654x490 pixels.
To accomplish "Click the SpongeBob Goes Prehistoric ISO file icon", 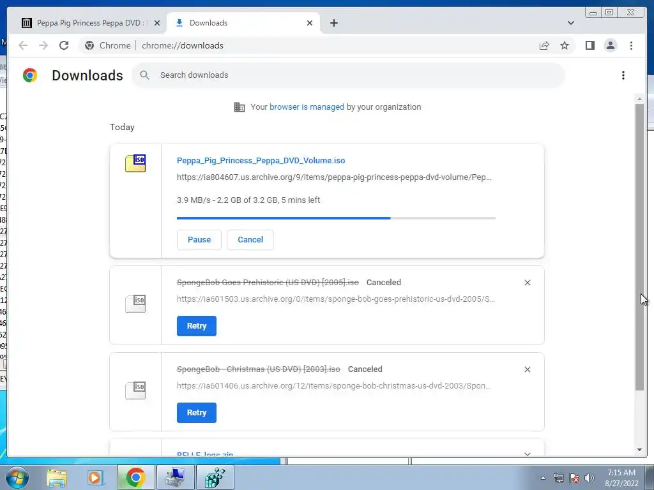I will point(135,303).
